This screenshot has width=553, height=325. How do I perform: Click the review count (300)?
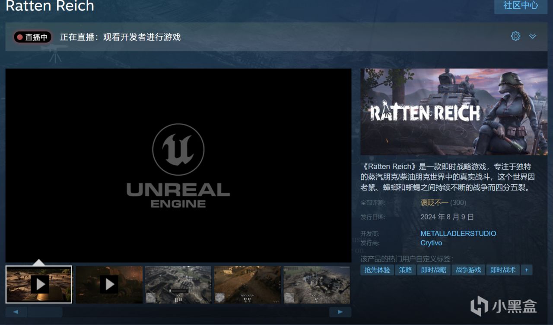(458, 202)
